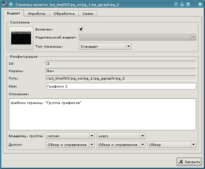Toggle the Включен checkbox
Image resolution: width=205 pixels, height=169 pixels.
(81, 29)
